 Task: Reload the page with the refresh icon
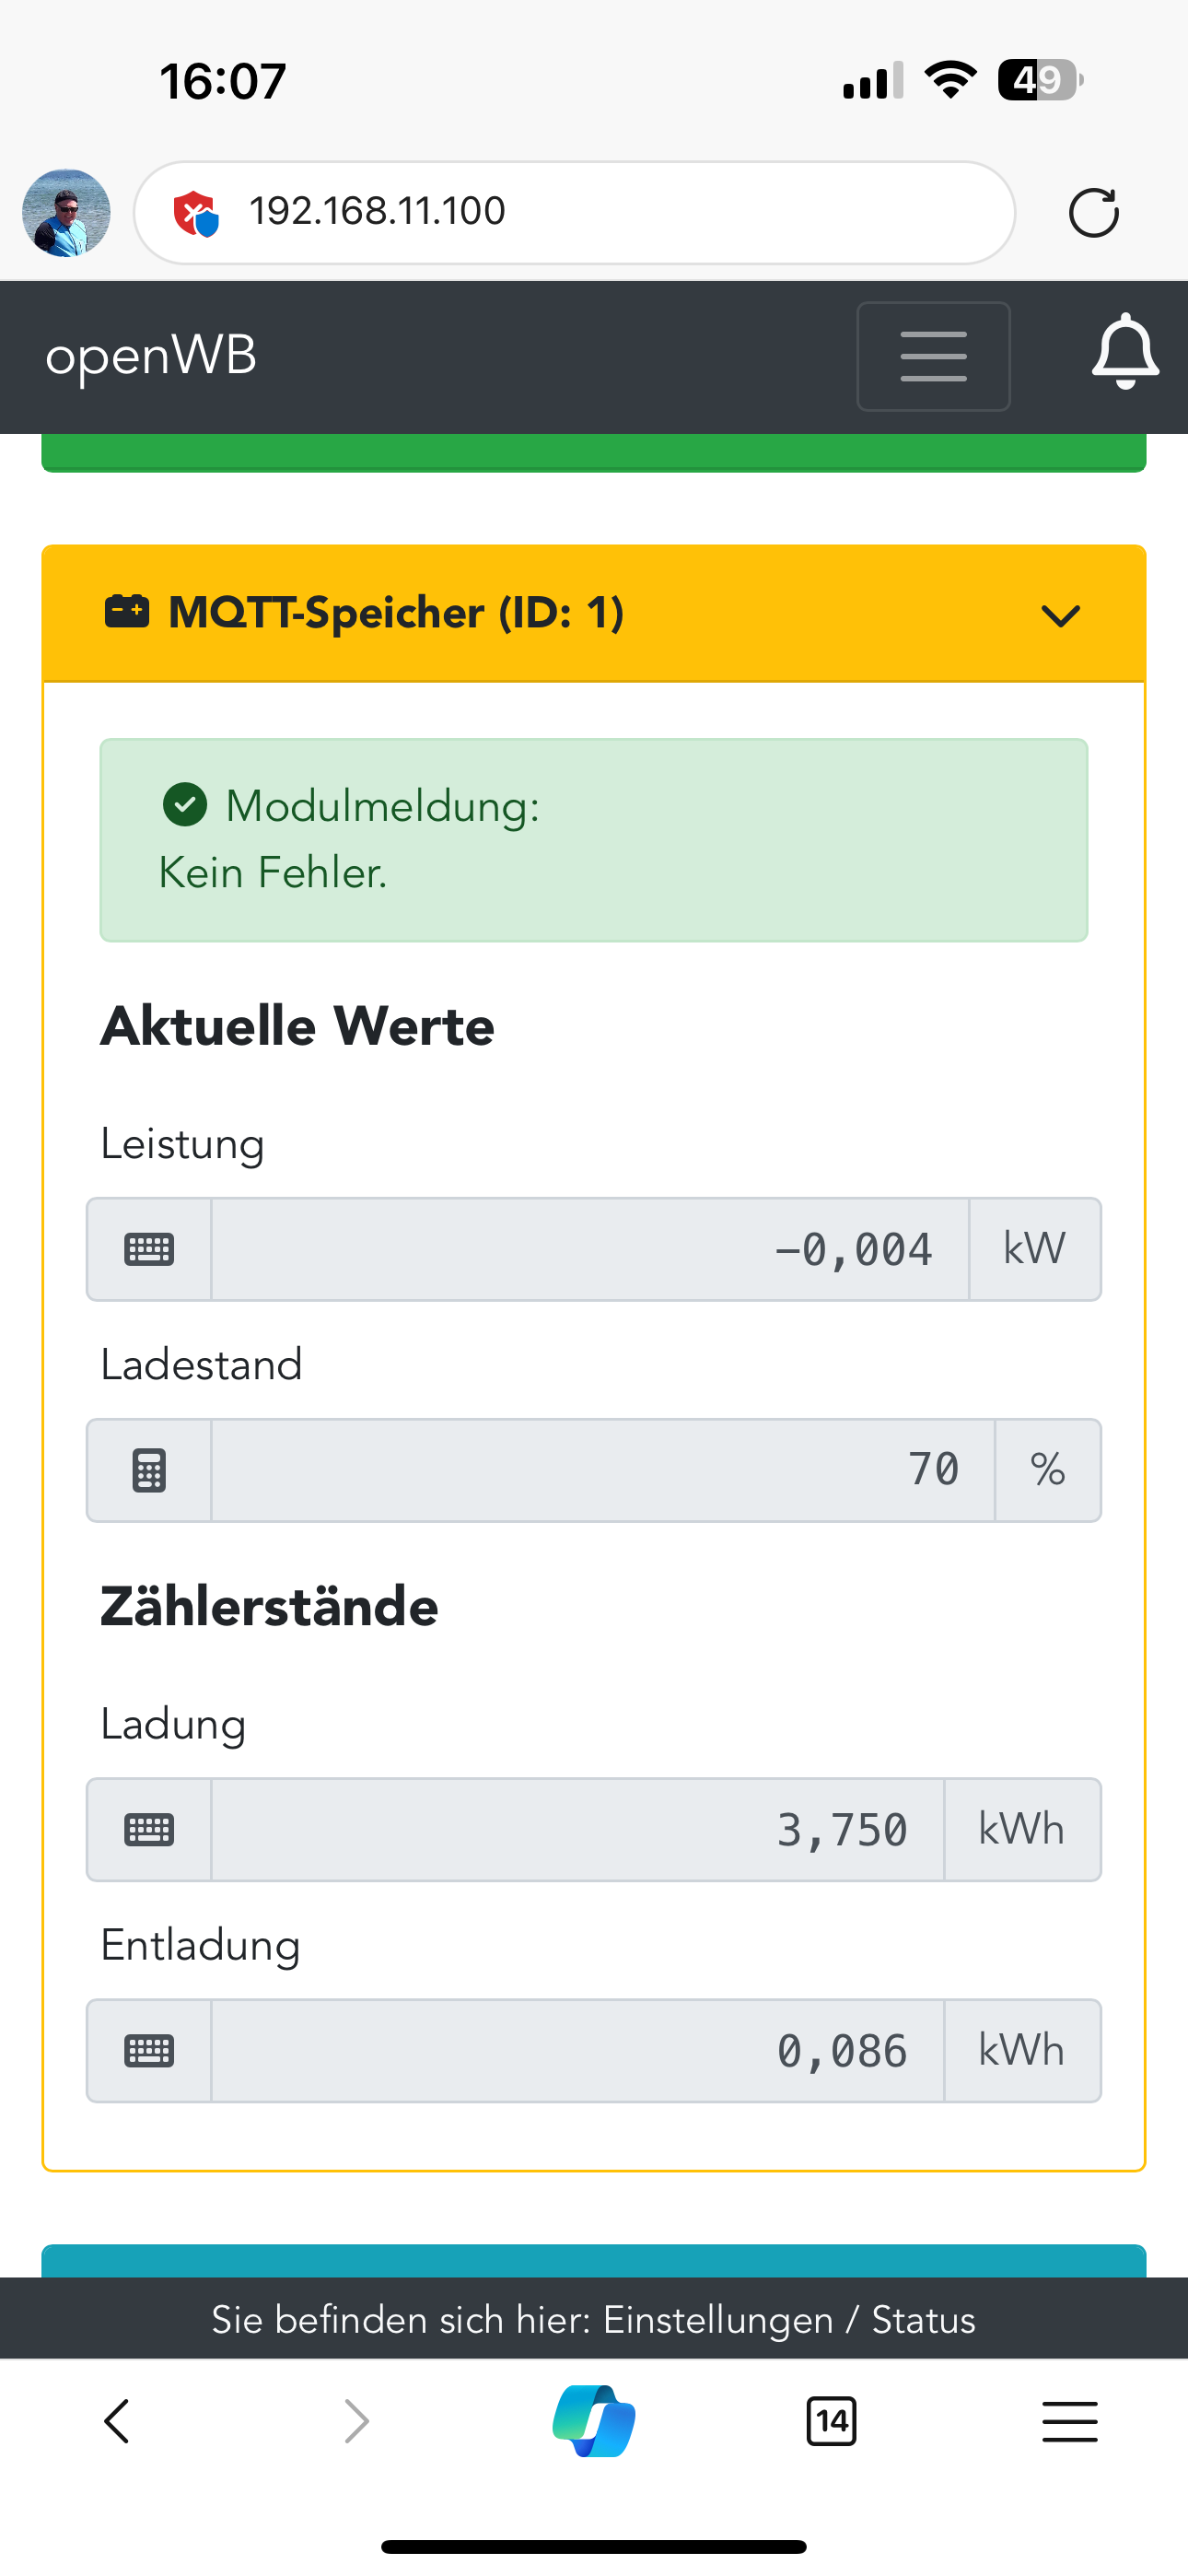(1093, 213)
